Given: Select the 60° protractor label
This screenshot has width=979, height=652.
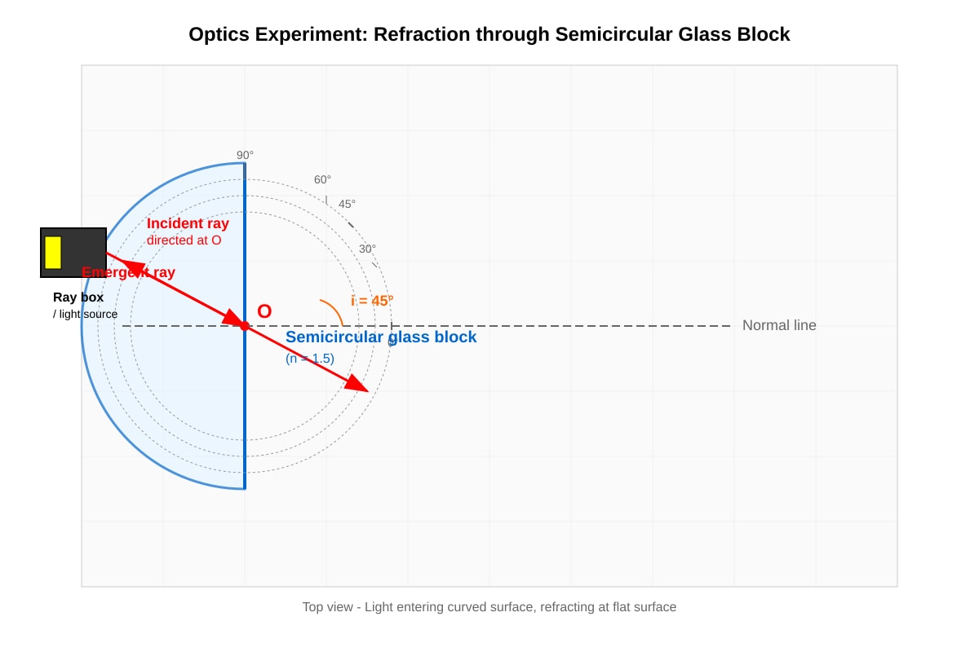Looking at the screenshot, I should click(322, 179).
